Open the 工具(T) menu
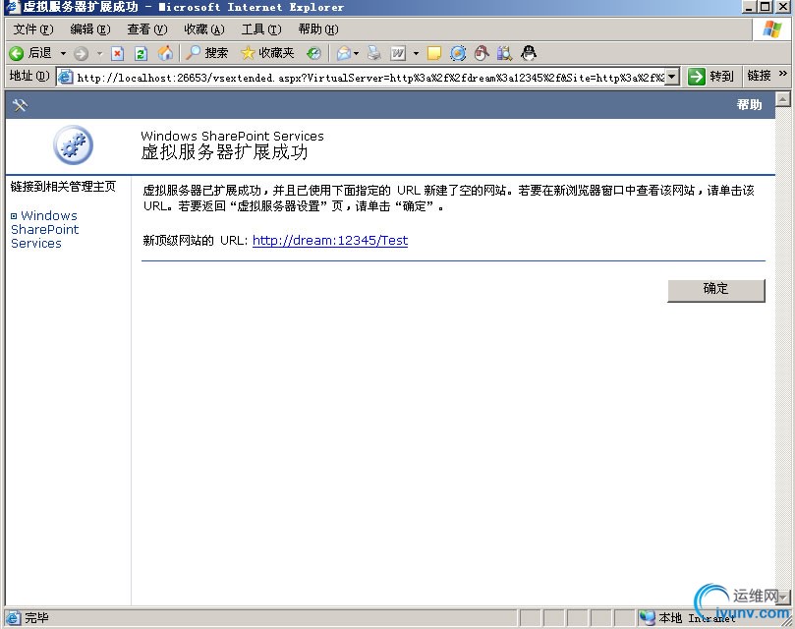This screenshot has height=629, width=795. point(261,29)
